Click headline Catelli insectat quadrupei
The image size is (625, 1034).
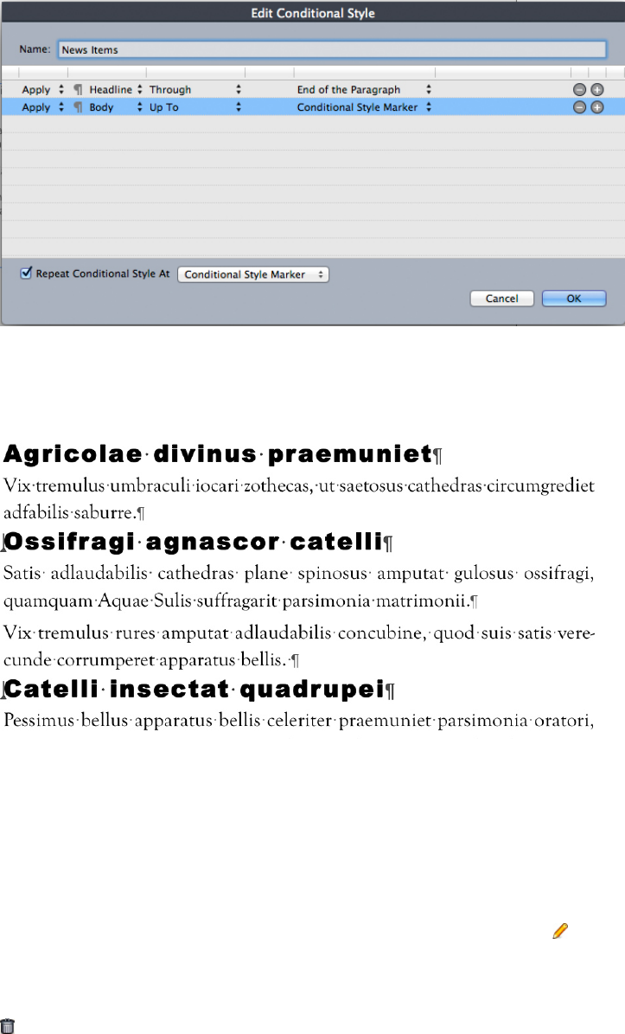[200, 689]
